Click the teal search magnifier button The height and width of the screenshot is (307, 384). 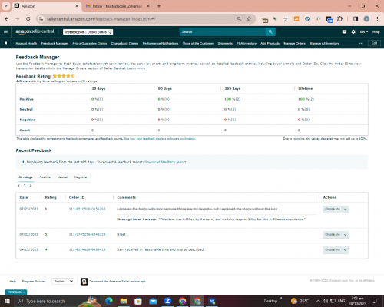270,31
